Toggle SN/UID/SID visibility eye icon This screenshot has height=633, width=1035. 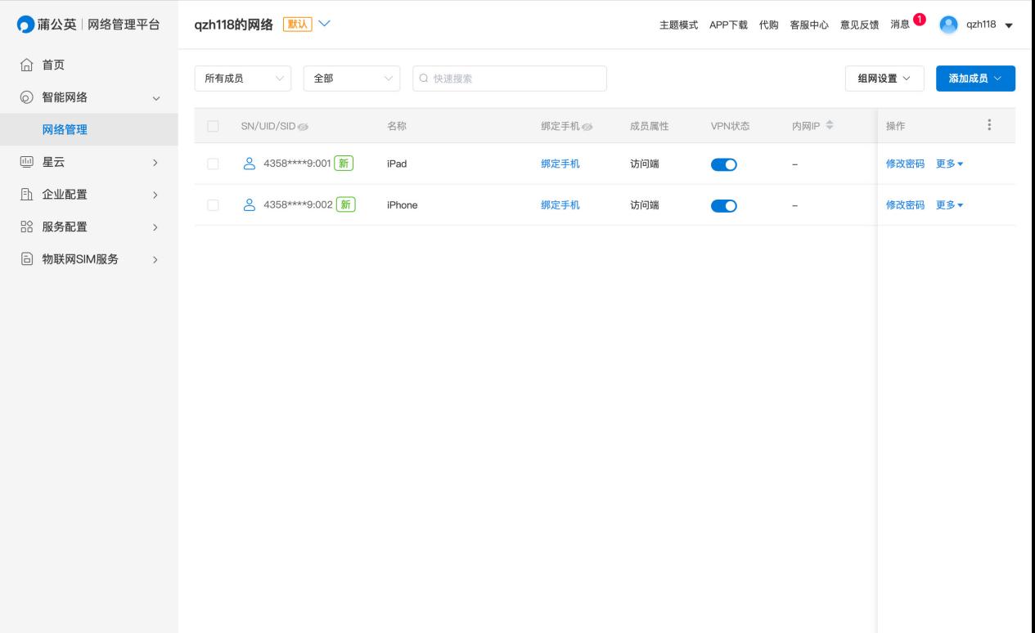[x=304, y=127]
